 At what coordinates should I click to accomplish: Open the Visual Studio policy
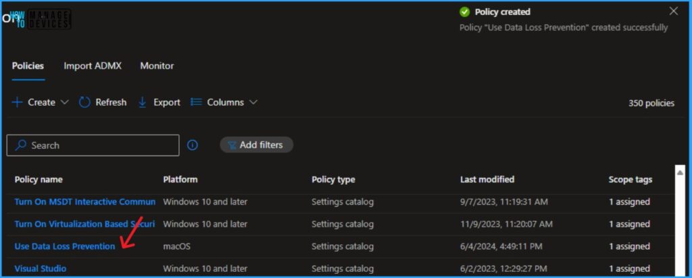point(40,269)
